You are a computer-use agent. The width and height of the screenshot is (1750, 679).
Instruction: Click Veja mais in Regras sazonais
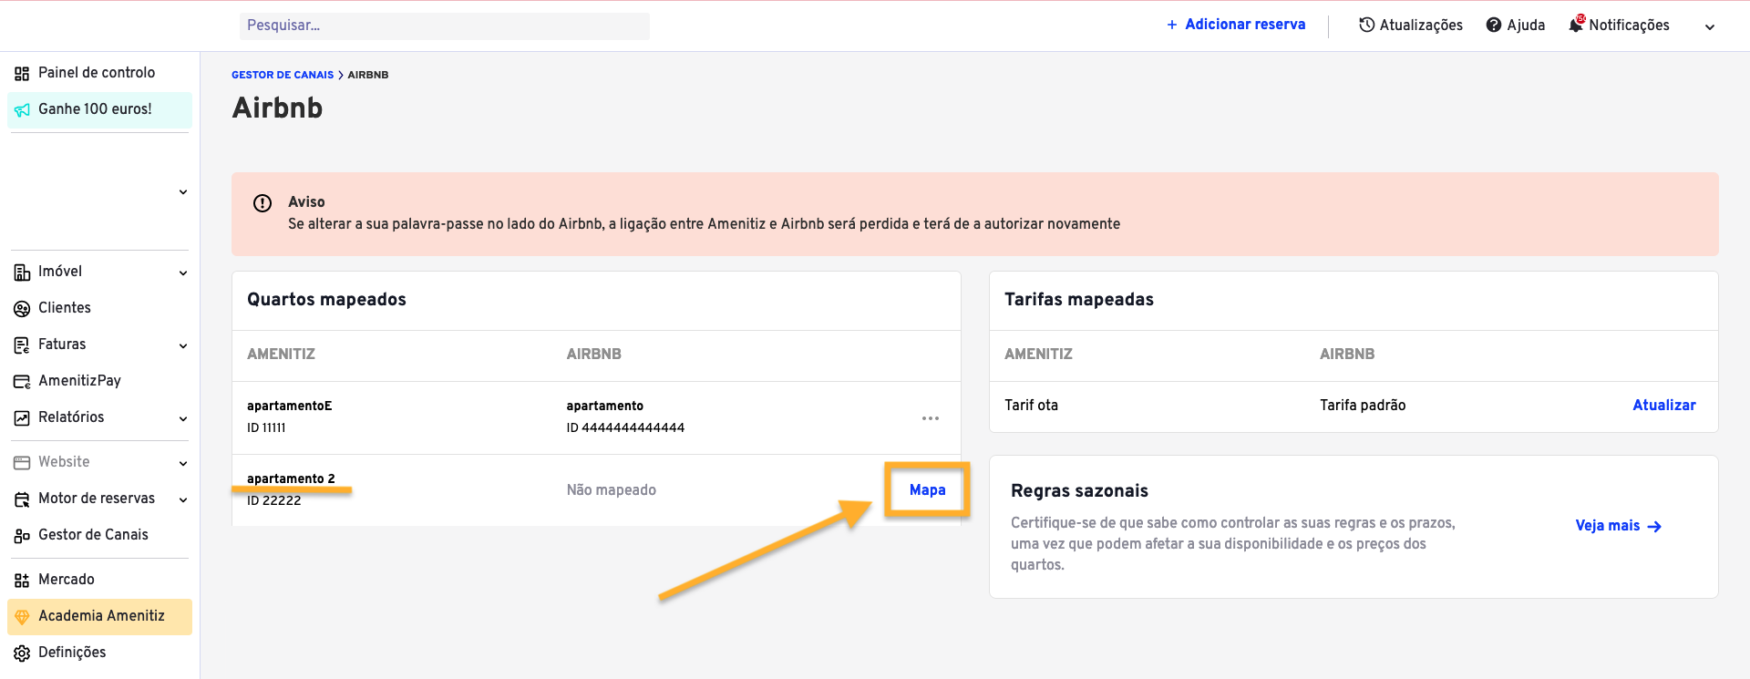(1607, 526)
